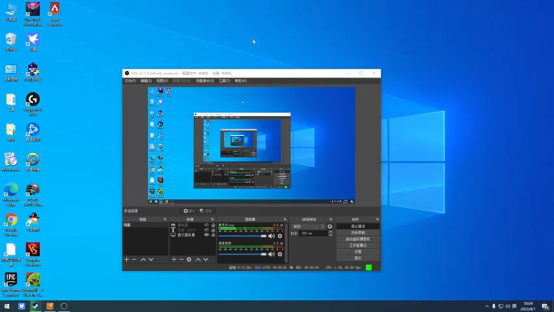Remove the selected scene with minus icon

click(x=134, y=259)
